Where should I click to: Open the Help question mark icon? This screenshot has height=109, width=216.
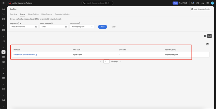[x=198, y=3]
